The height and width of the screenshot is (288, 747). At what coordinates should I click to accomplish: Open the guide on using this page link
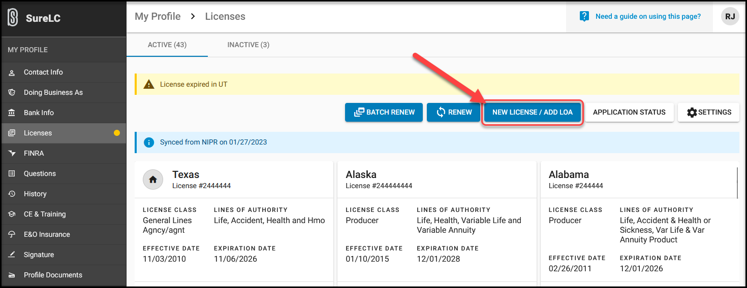point(648,16)
